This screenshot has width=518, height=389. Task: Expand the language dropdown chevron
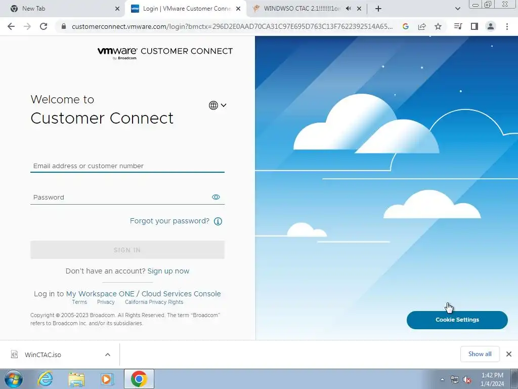[224, 105]
